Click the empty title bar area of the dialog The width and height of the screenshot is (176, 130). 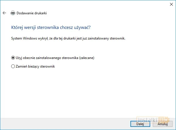(86, 4)
